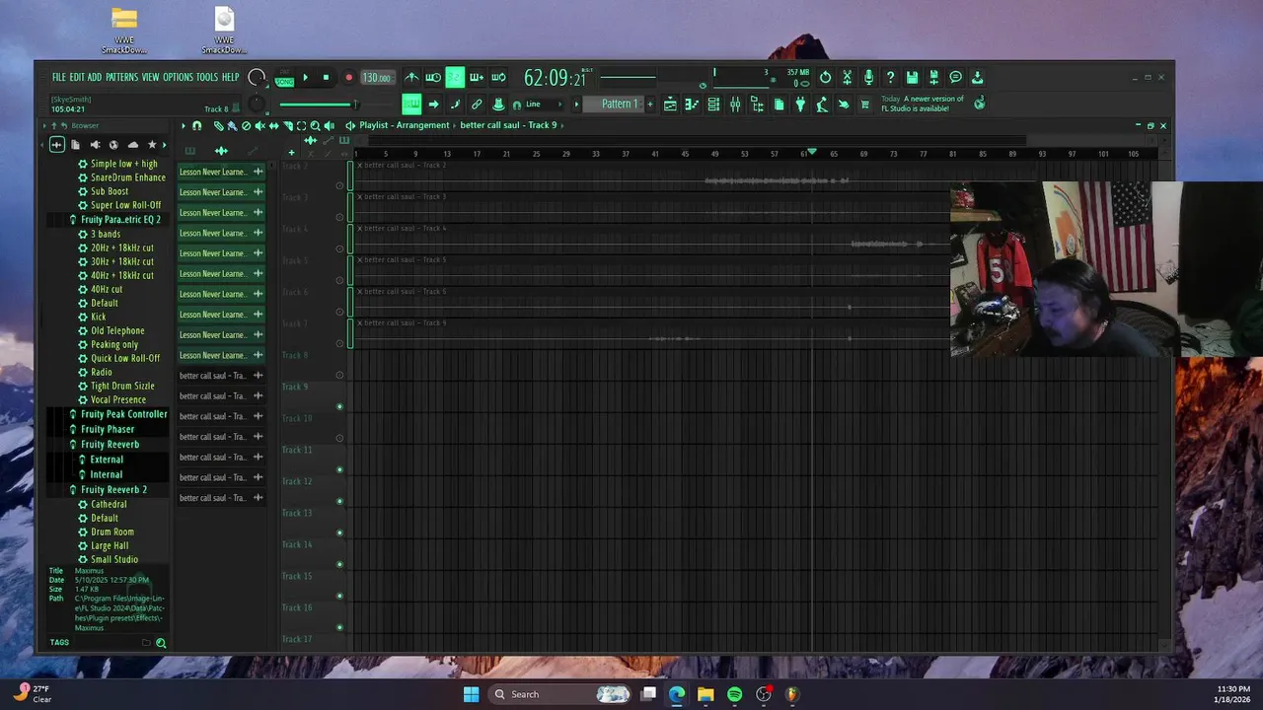The image size is (1263, 710).
Task: Toggle the Browser from toolbar icon
Action: coord(757,104)
